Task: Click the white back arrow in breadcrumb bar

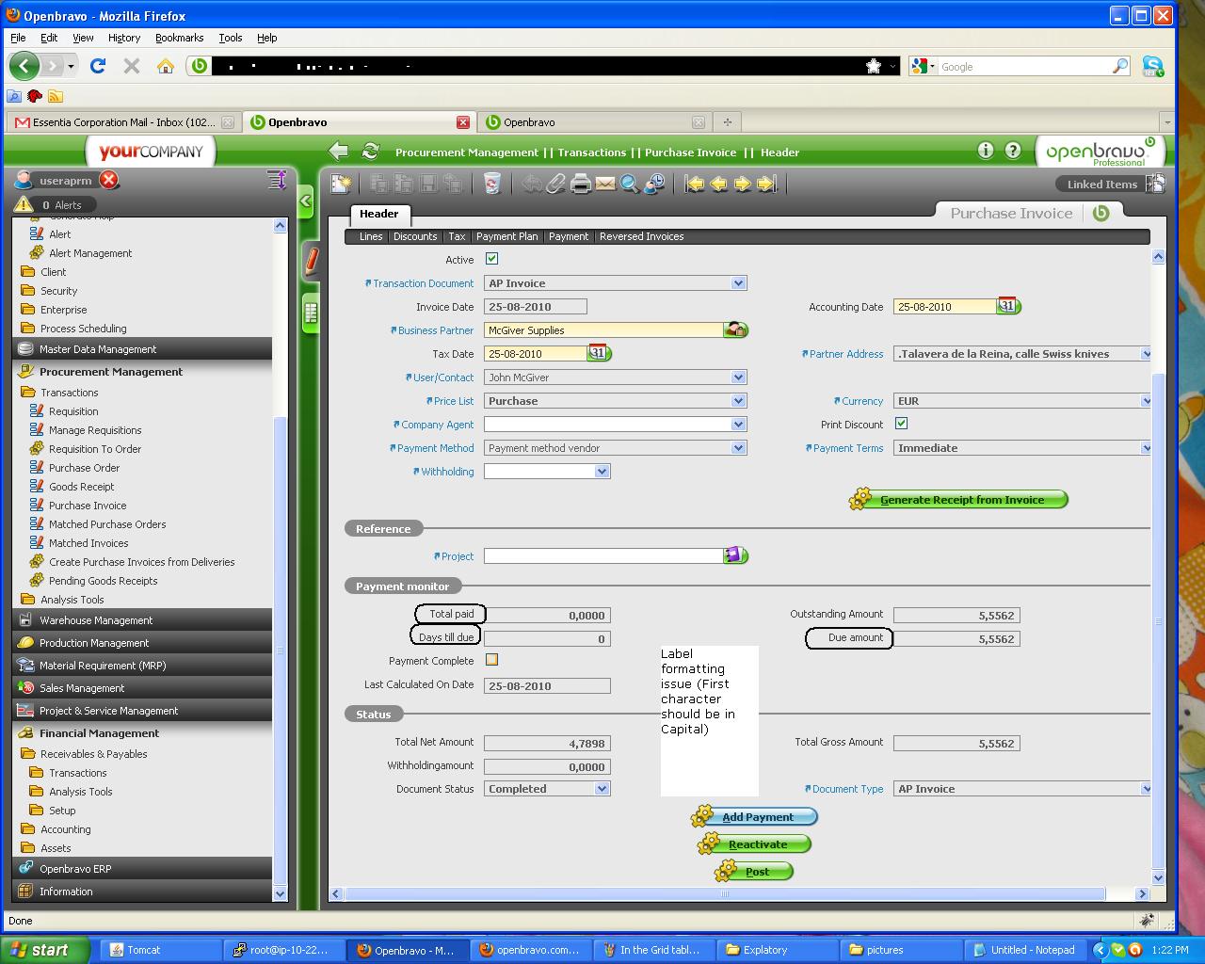Action: tap(340, 152)
